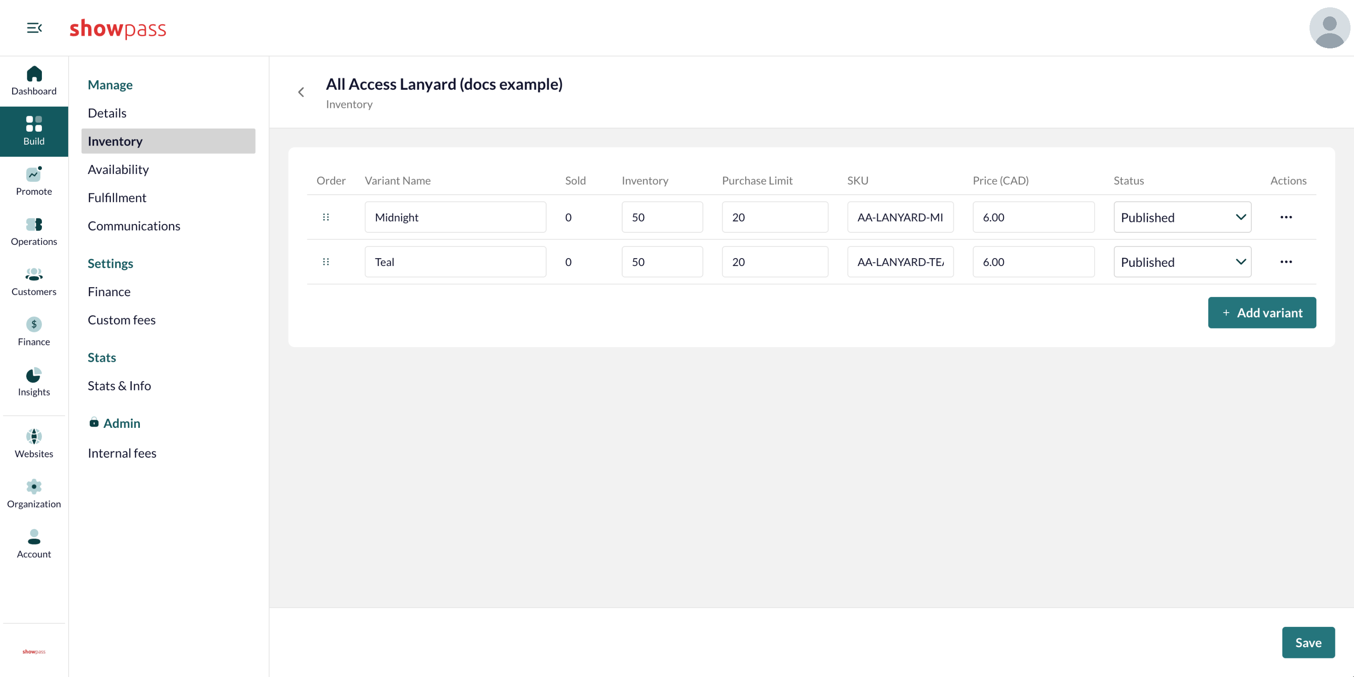This screenshot has height=677, width=1354.
Task: Open the Internal fees menu item
Action: pyautogui.click(x=168, y=453)
